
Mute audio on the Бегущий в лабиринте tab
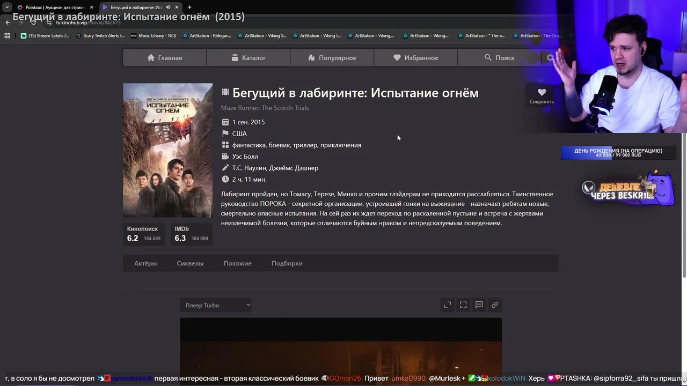[168, 8]
